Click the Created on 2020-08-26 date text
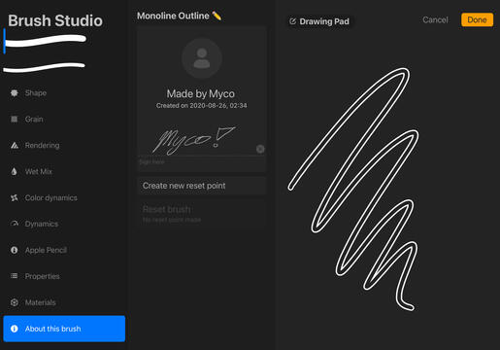 pos(201,106)
